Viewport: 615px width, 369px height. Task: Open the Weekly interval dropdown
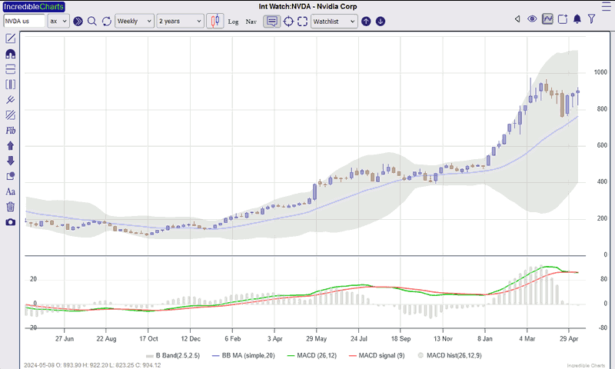pos(135,22)
